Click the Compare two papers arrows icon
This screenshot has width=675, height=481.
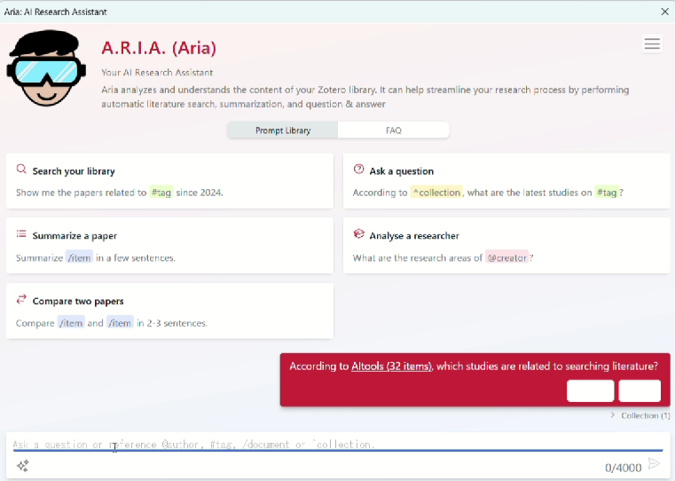coord(21,299)
